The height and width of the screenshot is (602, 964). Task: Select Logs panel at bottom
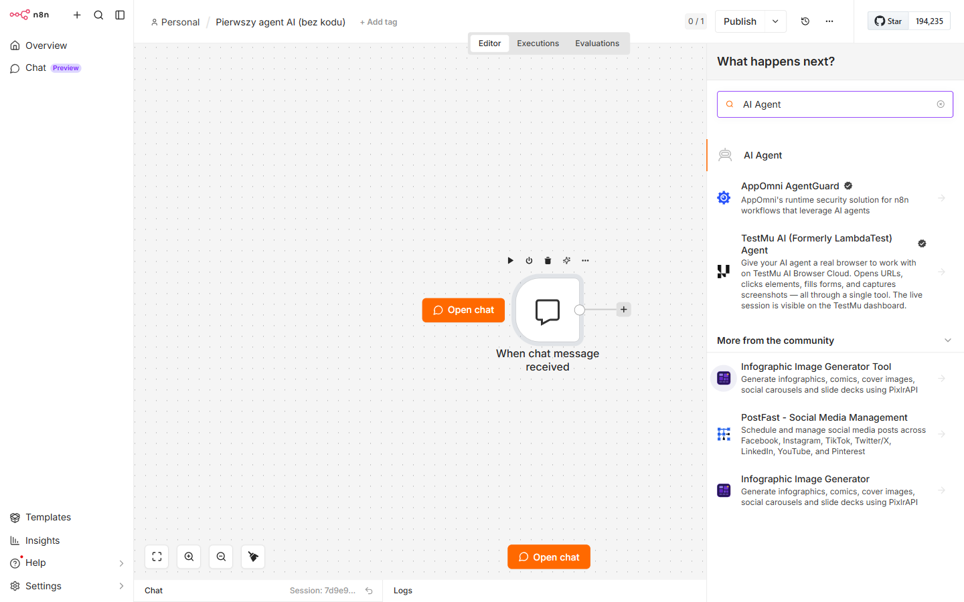(403, 591)
